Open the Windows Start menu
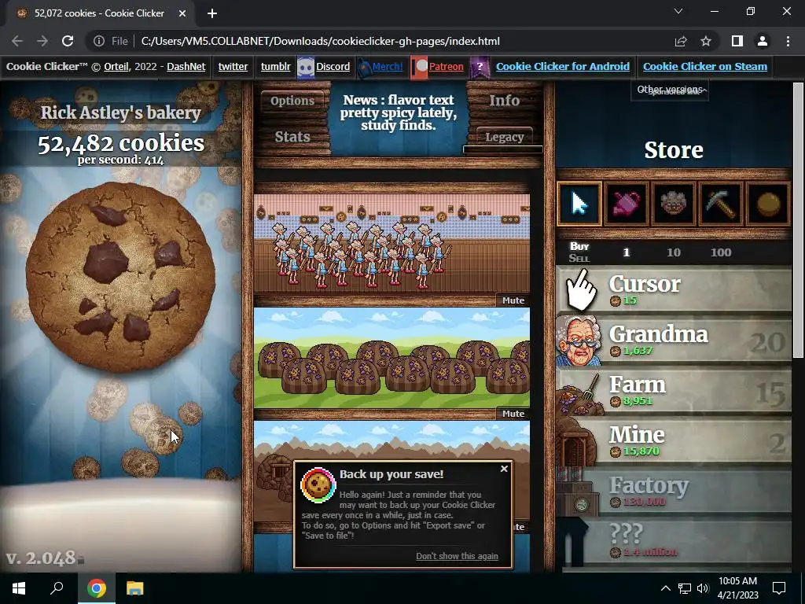 [19, 588]
